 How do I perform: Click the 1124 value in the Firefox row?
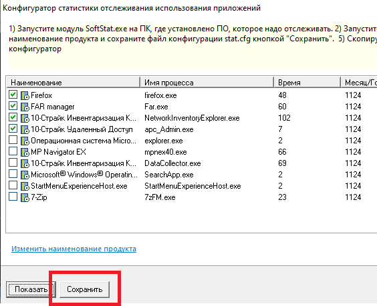point(353,95)
